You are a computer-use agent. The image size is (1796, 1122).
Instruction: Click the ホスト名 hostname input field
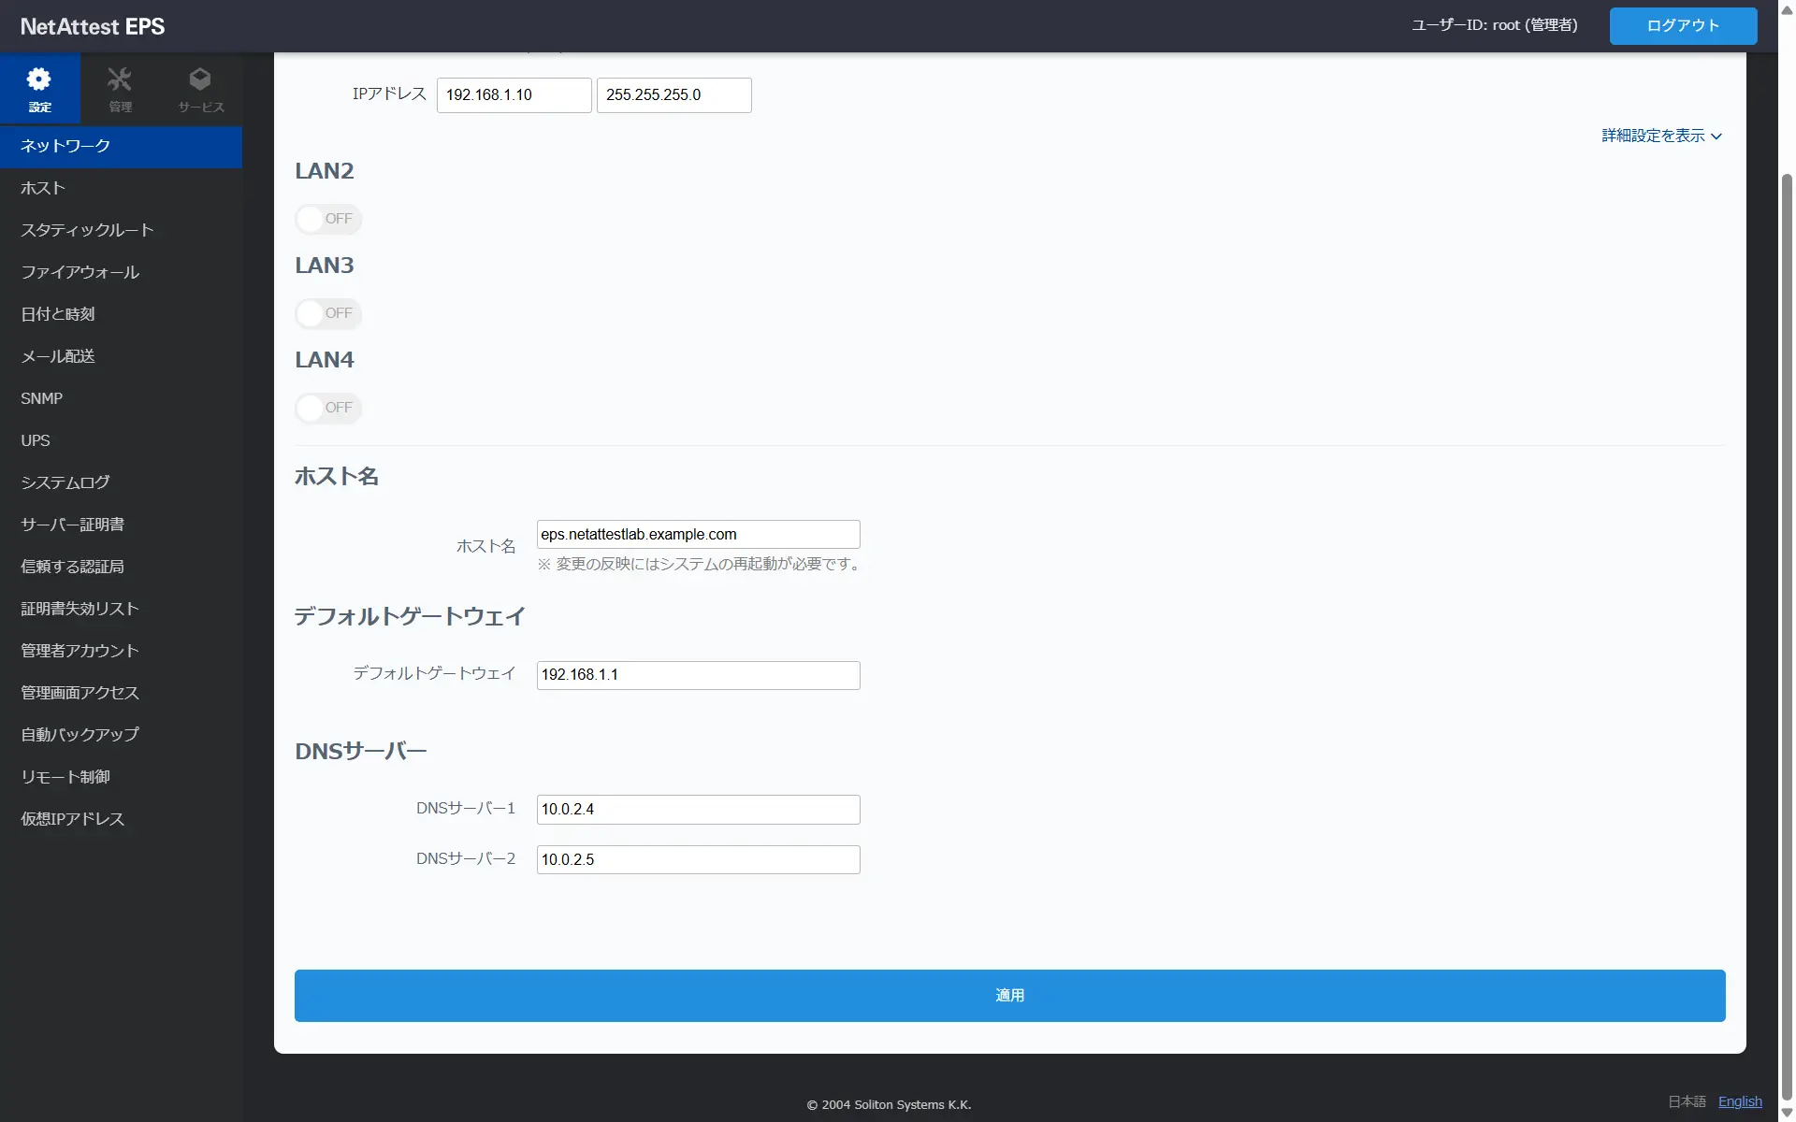pos(698,535)
